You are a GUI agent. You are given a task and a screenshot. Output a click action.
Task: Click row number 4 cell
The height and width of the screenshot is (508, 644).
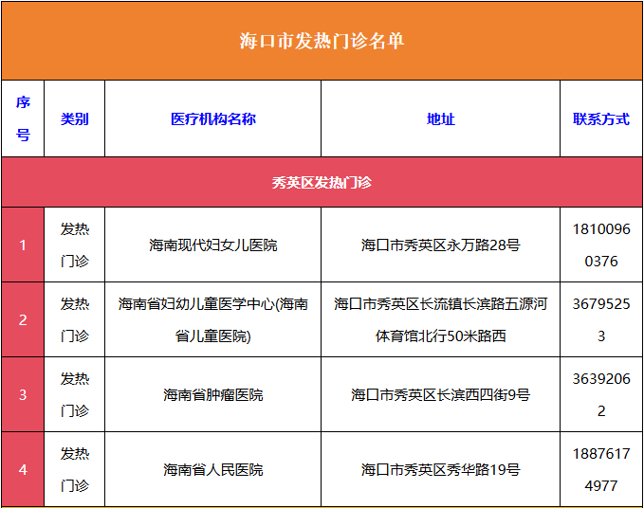23,469
